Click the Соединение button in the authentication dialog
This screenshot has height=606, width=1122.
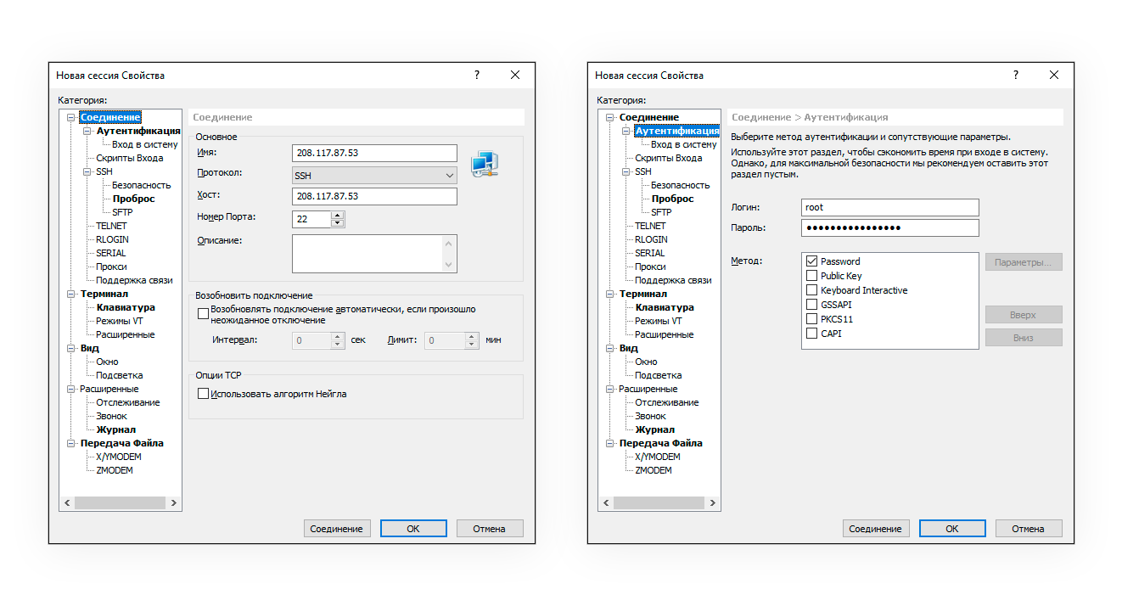(876, 529)
